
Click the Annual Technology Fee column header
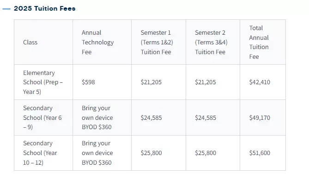point(102,42)
